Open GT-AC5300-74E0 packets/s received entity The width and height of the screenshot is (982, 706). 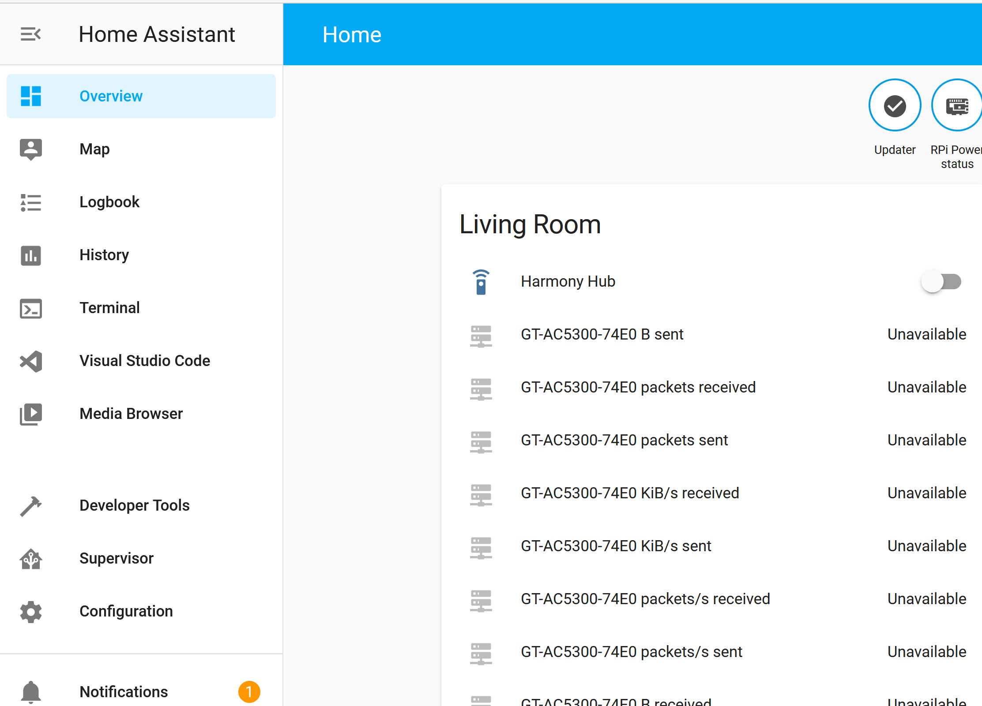click(x=645, y=599)
